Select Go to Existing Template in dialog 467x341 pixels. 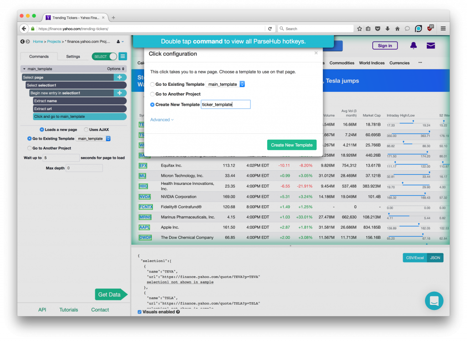152,84
